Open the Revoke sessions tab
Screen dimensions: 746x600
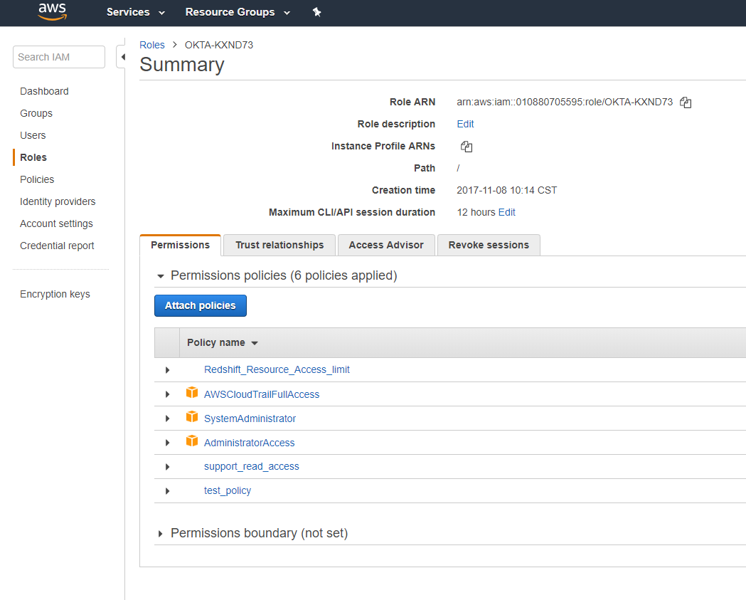click(x=489, y=245)
